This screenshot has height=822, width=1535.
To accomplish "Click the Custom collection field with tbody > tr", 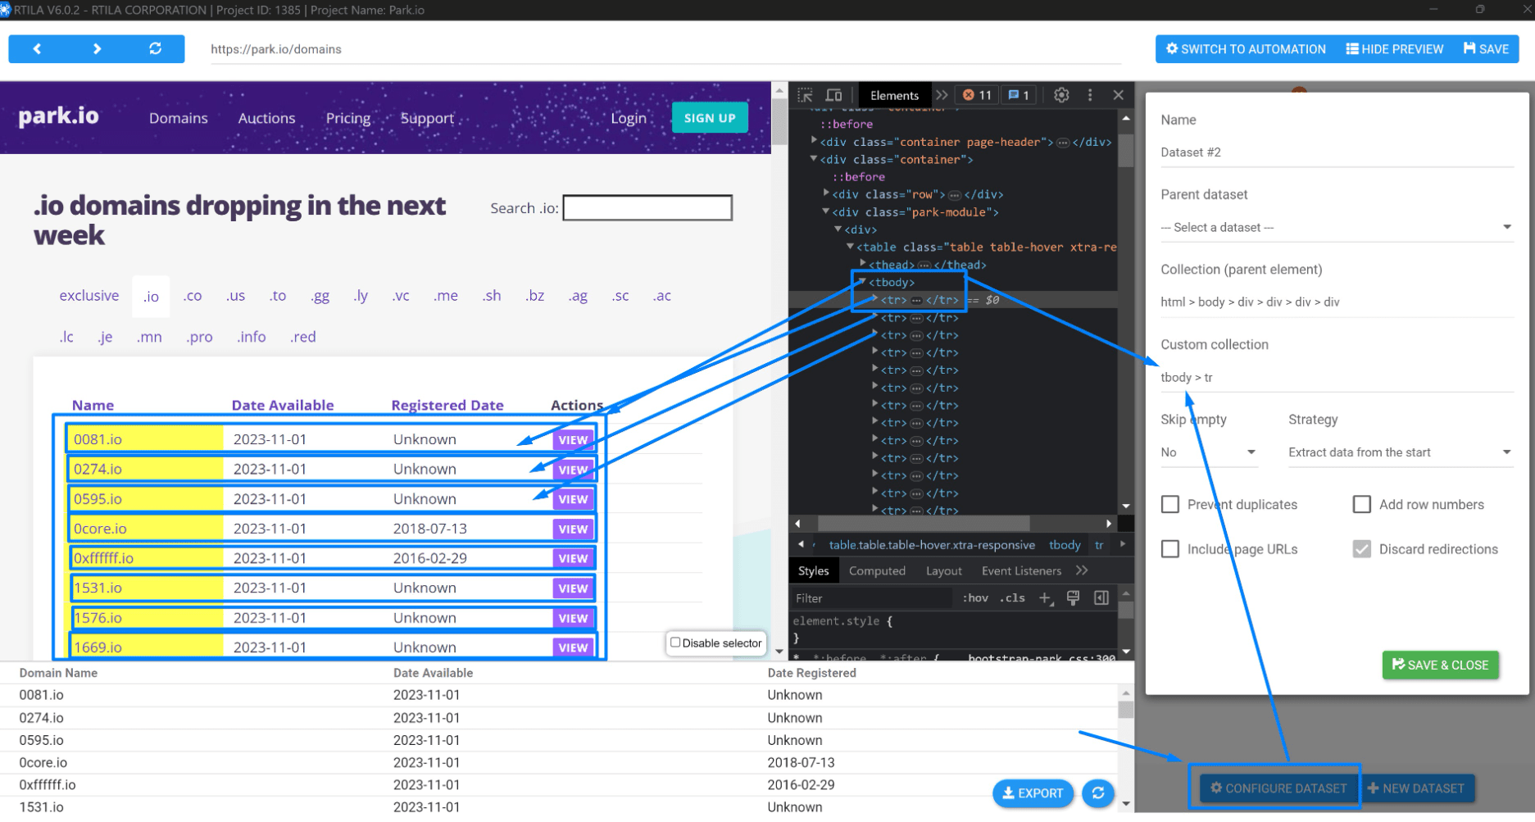I will 1337,377.
